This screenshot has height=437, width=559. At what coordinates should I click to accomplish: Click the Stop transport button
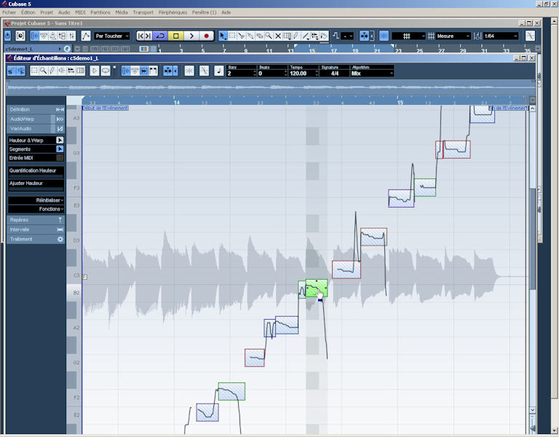tap(175, 36)
